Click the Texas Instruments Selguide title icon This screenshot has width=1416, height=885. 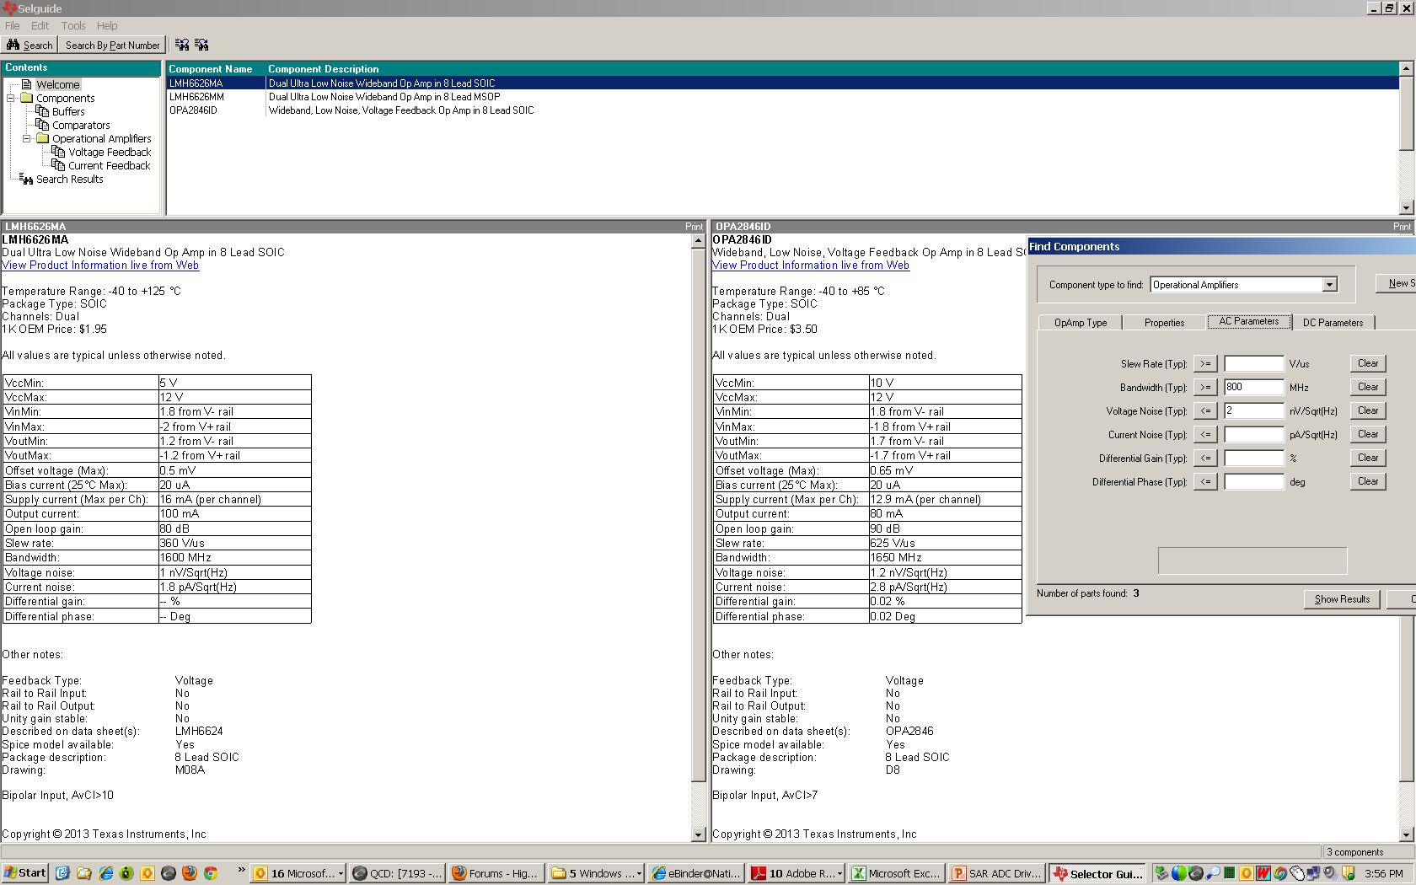pyautogui.click(x=9, y=8)
